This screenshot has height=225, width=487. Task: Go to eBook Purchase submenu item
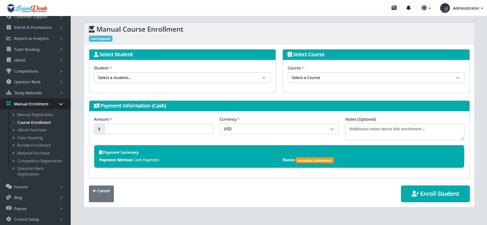point(32,130)
